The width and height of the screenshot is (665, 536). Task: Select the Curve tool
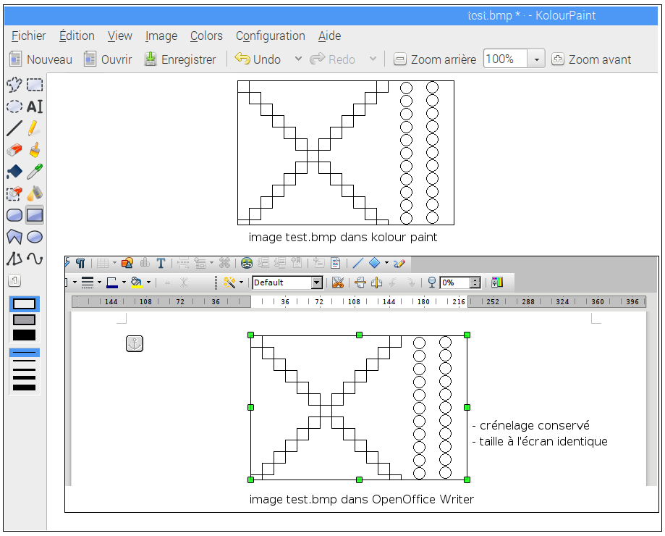pos(35,259)
